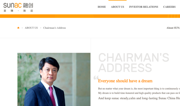Select Chairman's Address breadcrumb link
Image resolution: width=180 pixels, height=106 pixels.
pyautogui.click(x=54, y=28)
